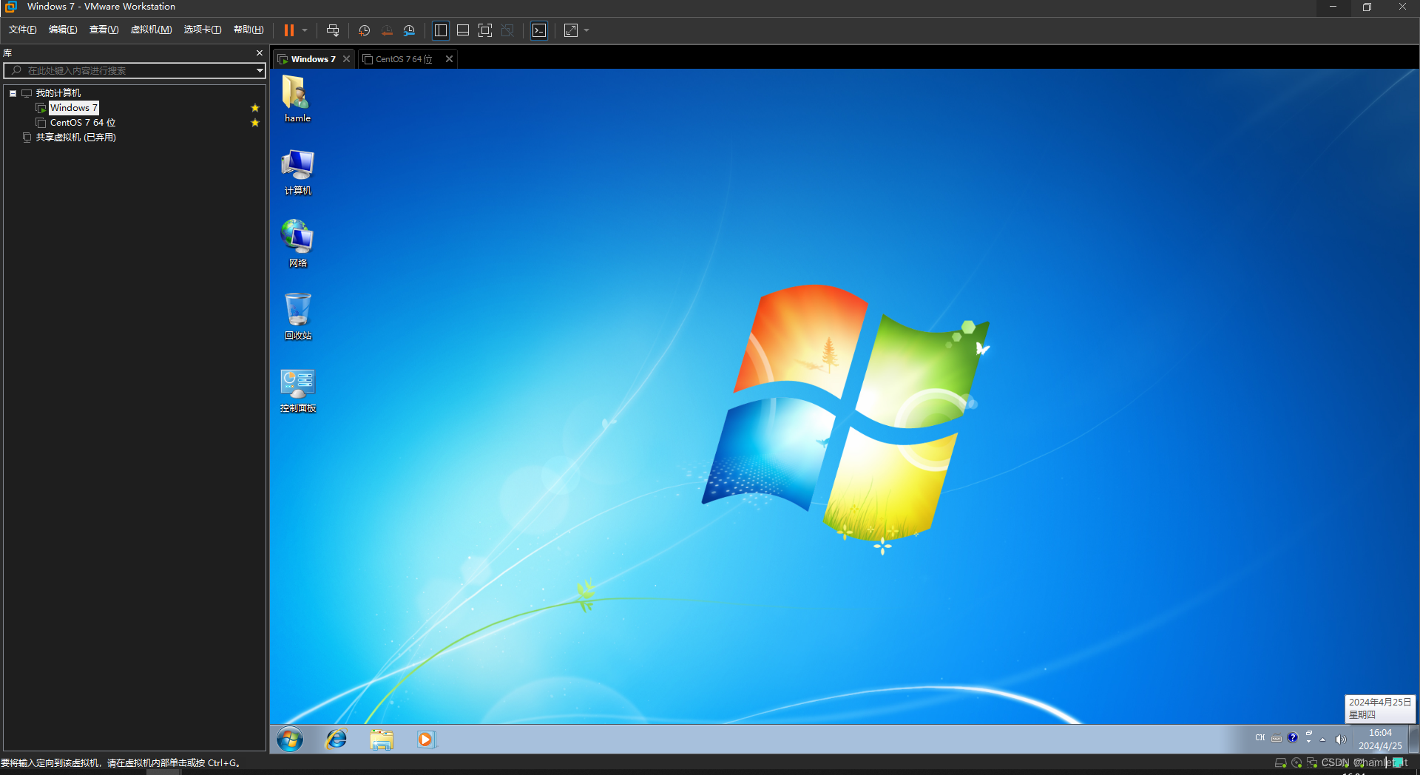Click the library search field

(x=135, y=70)
